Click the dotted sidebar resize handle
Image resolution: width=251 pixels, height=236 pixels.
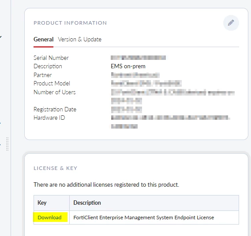[7, 144]
